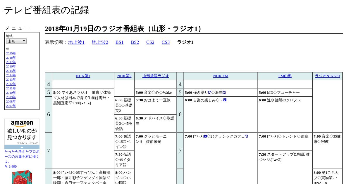Click the 8:00 ハングル program cell
Image resolution: width=351 pixels, height=184 pixels.
(x=124, y=176)
